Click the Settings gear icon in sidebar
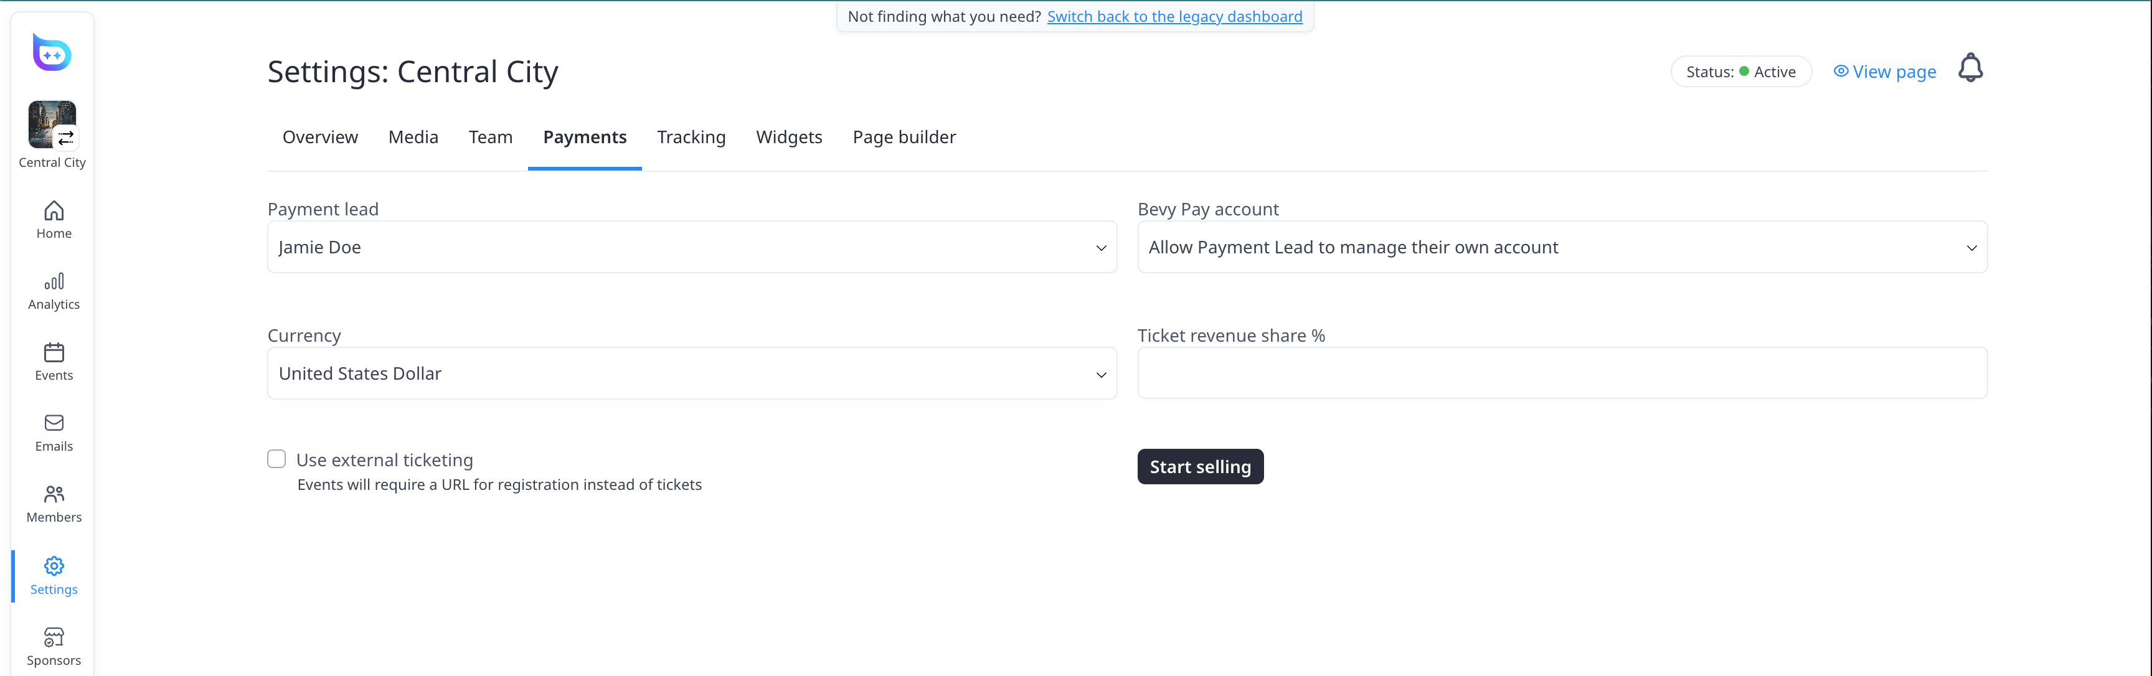2152x676 pixels. 53,566
